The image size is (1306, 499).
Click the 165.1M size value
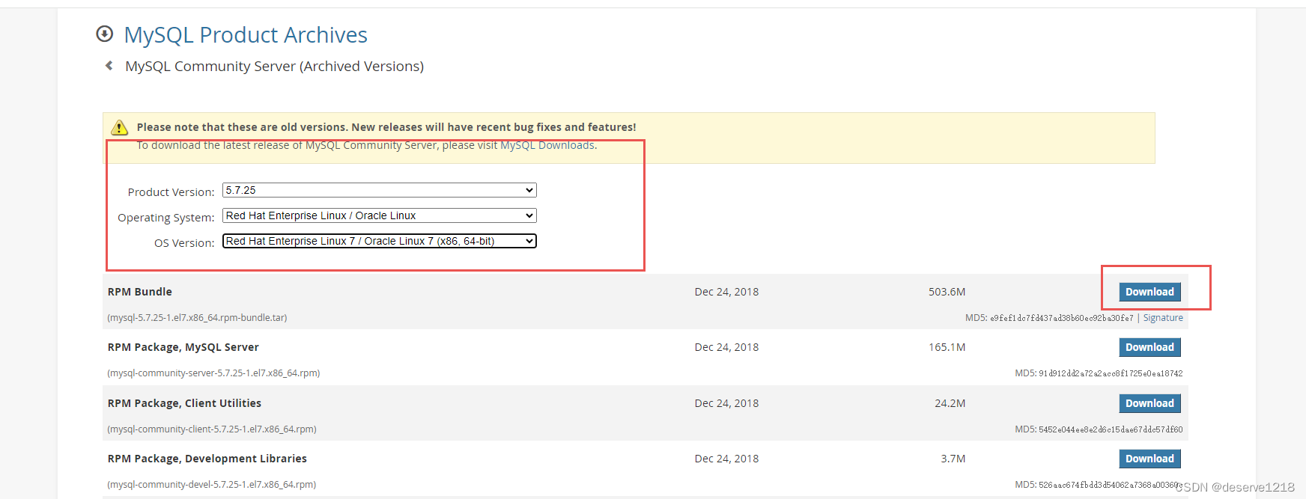click(x=947, y=347)
